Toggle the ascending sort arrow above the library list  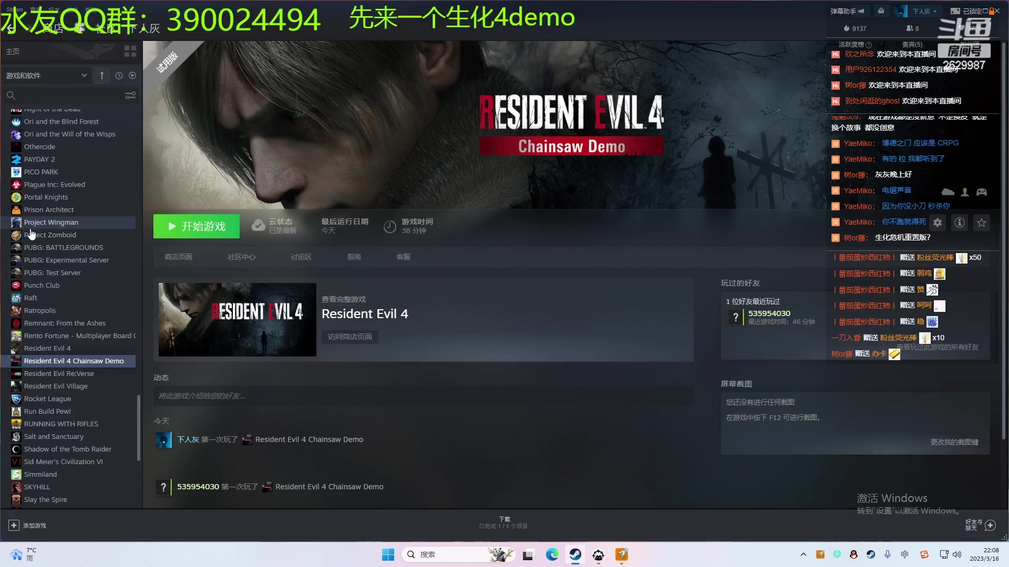(101, 75)
